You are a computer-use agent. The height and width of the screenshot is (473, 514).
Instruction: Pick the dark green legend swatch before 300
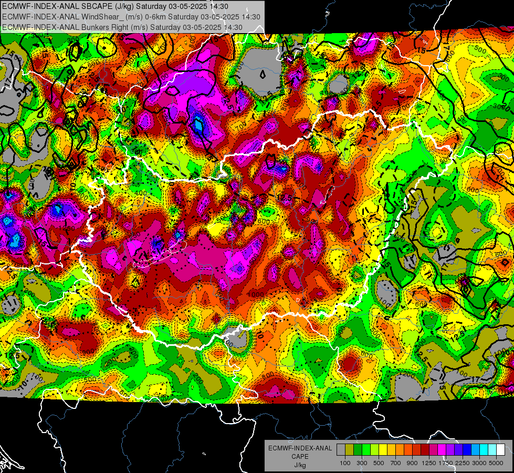tap(358, 450)
